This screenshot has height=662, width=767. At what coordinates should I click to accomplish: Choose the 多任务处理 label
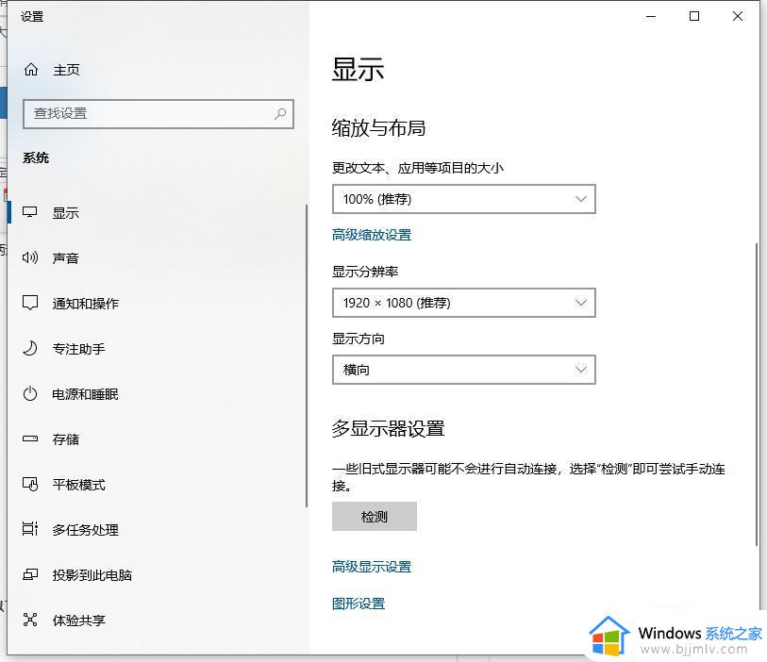(x=86, y=529)
